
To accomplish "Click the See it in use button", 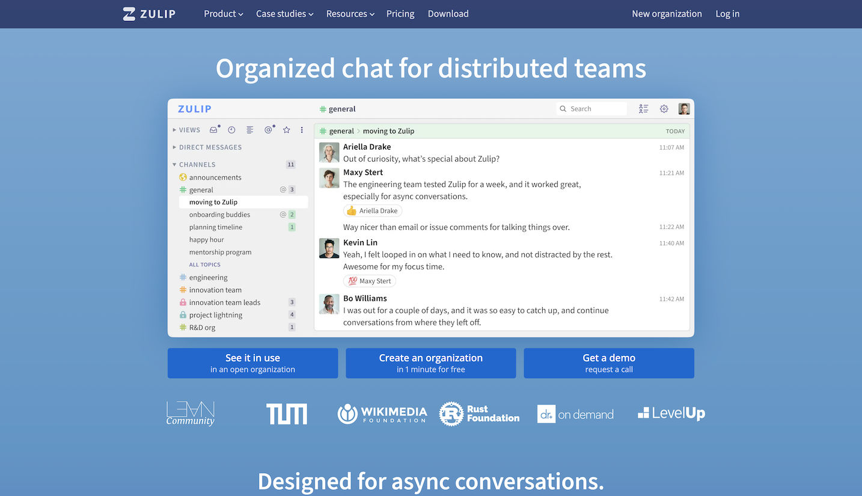I will (x=252, y=363).
